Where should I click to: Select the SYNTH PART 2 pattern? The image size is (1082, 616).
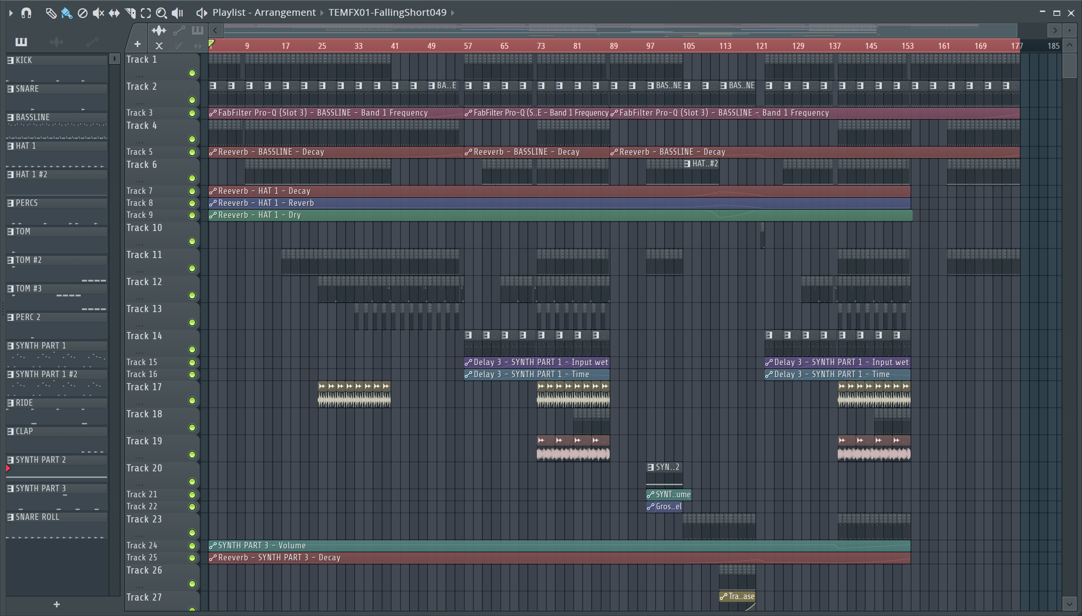click(41, 460)
